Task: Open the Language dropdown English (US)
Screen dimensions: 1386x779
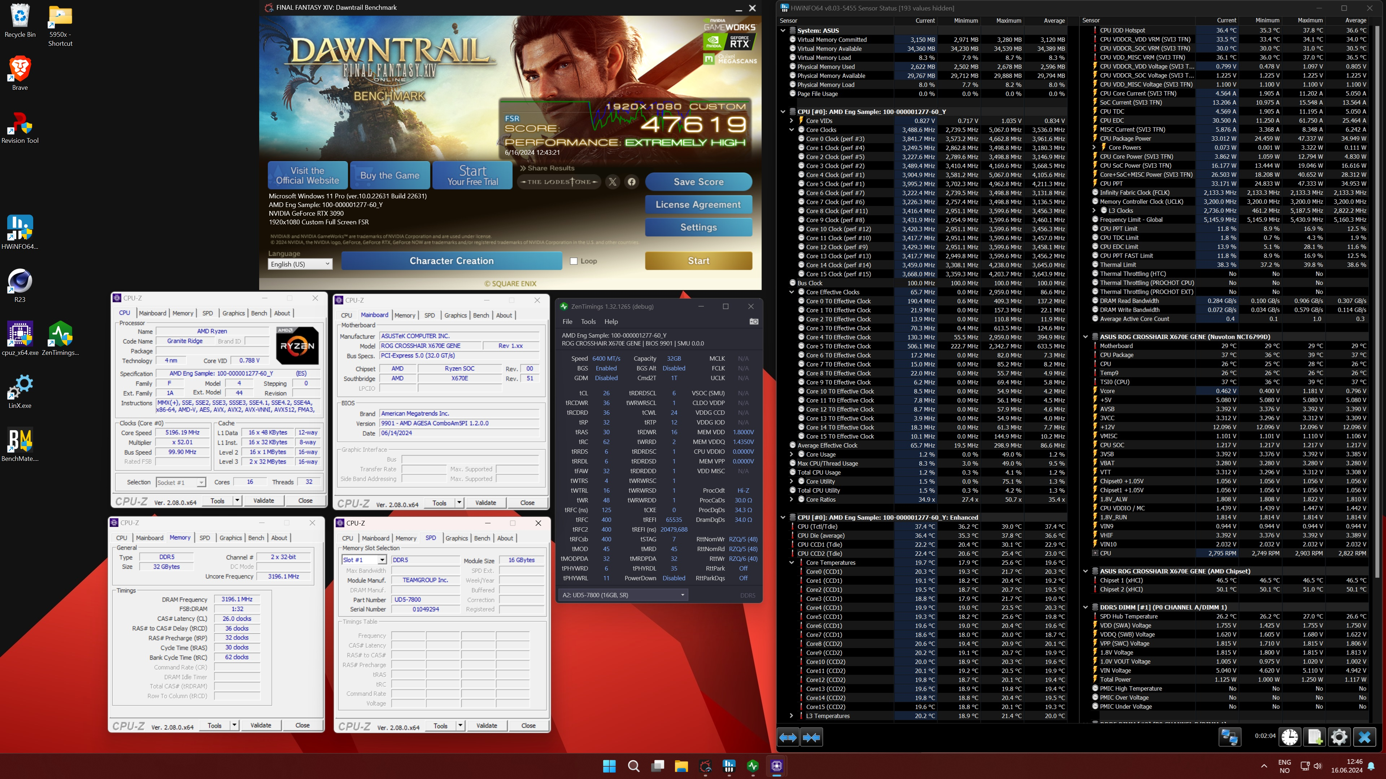Action: point(300,264)
